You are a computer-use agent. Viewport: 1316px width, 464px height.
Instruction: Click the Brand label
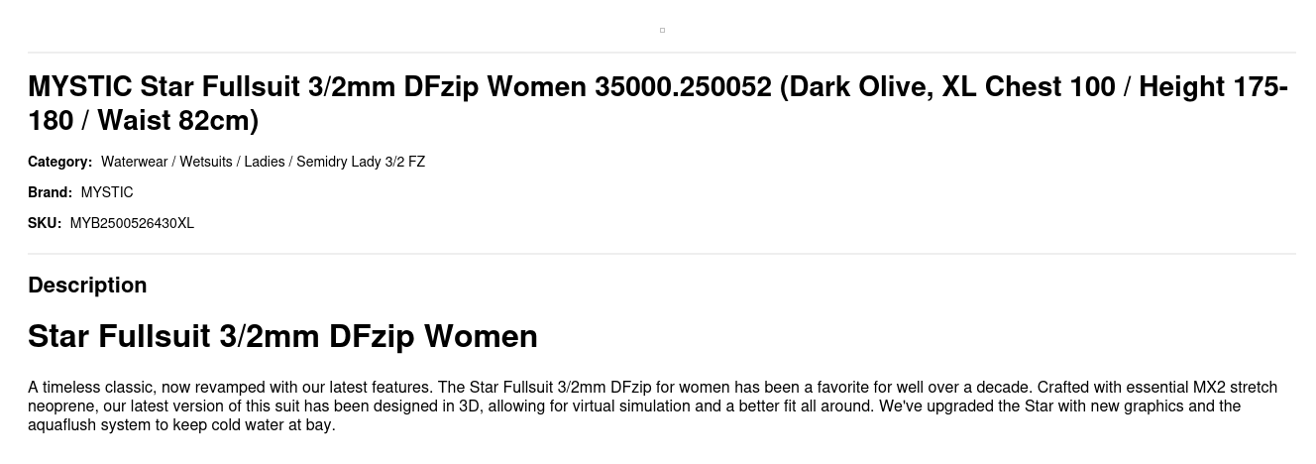point(50,192)
